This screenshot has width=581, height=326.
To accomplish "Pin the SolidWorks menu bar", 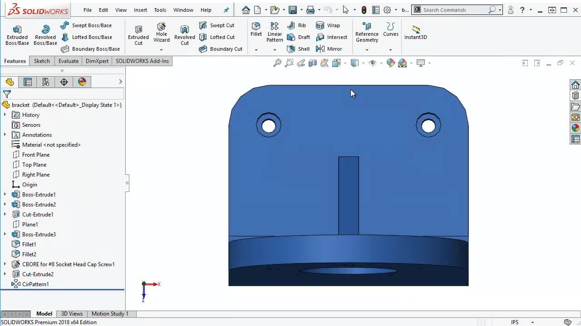I will point(226,10).
